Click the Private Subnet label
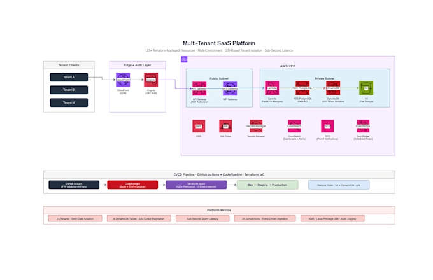The image size is (433, 280). point(325,78)
